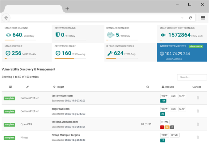
Task: Open MAP for teslamotors.com
Action: point(182,96)
